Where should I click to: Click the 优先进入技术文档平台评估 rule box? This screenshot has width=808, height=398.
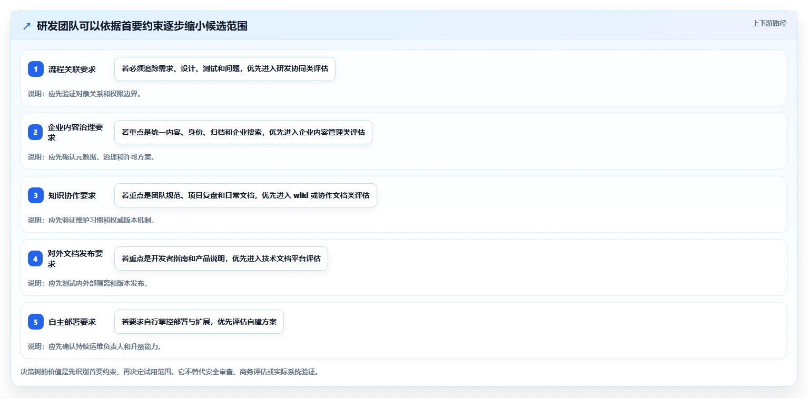(221, 258)
